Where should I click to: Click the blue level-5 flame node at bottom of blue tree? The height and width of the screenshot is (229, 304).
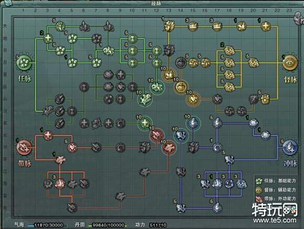coord(218,208)
